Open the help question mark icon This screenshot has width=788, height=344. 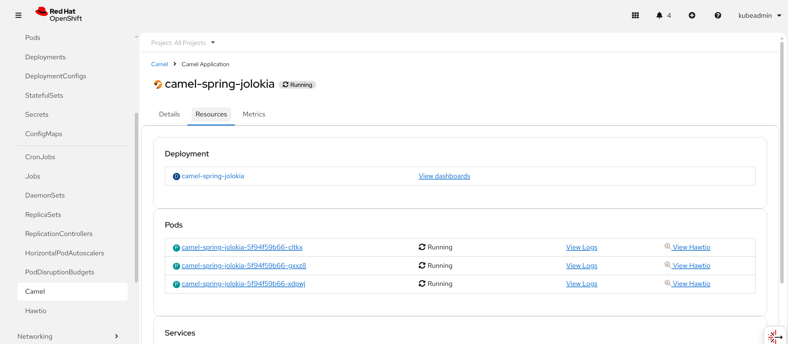tap(718, 15)
